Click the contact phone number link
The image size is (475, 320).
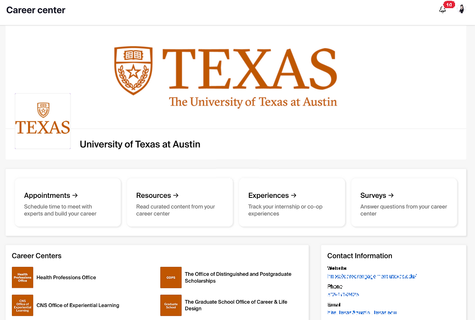click(x=343, y=294)
